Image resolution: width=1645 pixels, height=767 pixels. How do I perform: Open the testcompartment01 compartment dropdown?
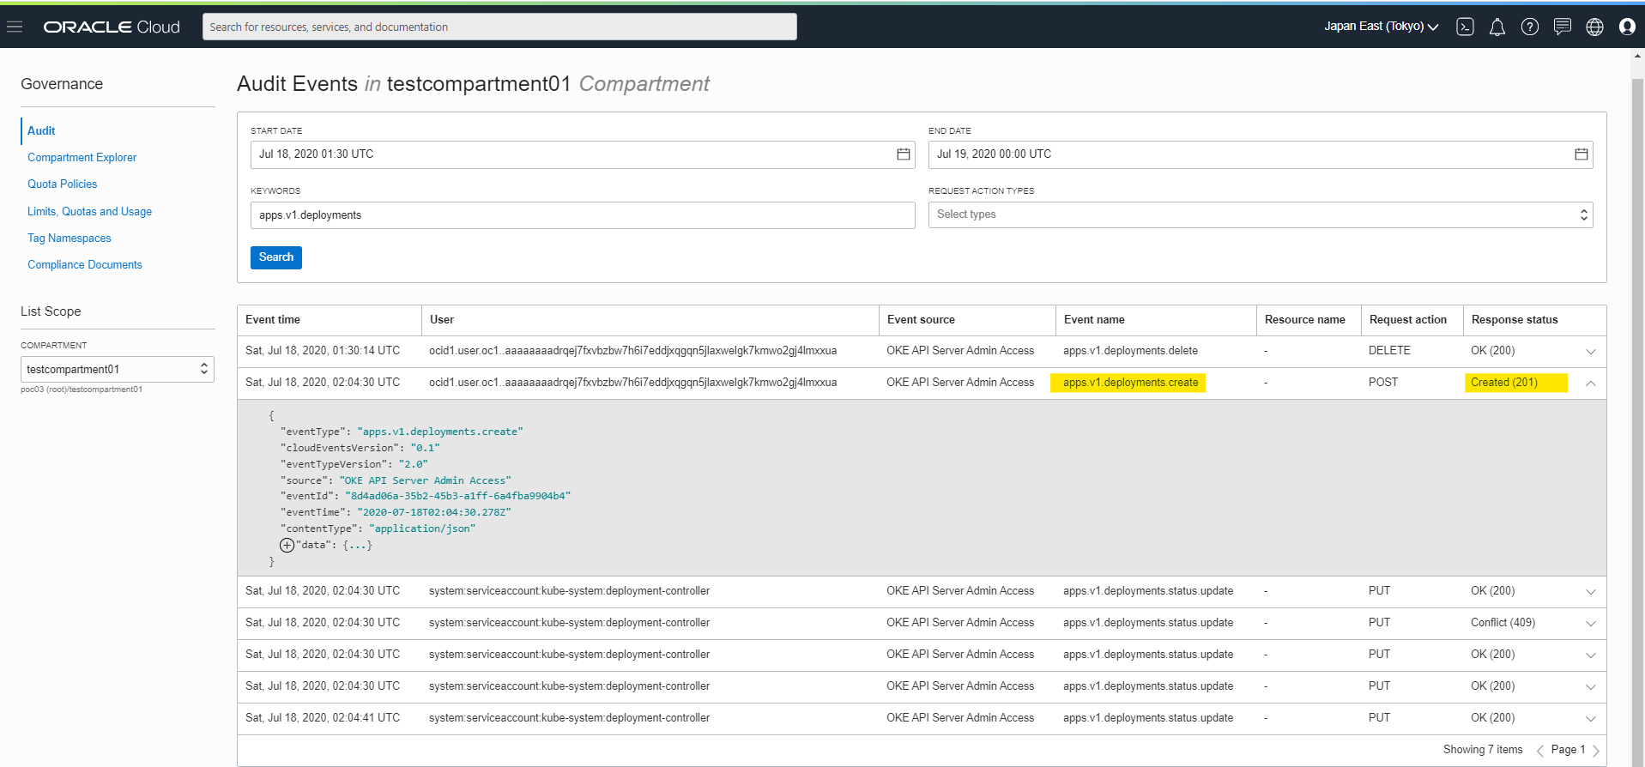click(118, 369)
